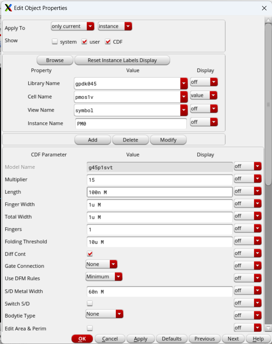
Task: Click the Length 100n M field
Action: [x=160, y=192]
